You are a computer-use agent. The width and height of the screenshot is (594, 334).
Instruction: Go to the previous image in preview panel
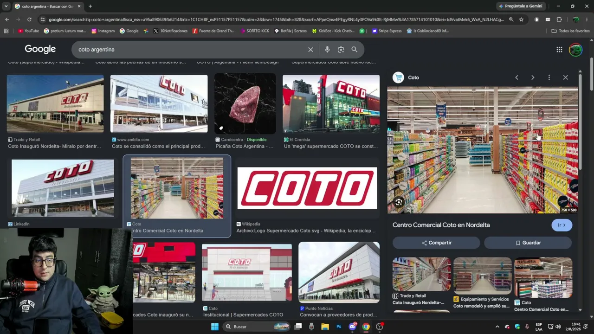(517, 77)
